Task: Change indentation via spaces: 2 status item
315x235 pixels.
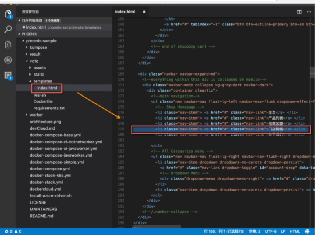Action: point(254,231)
